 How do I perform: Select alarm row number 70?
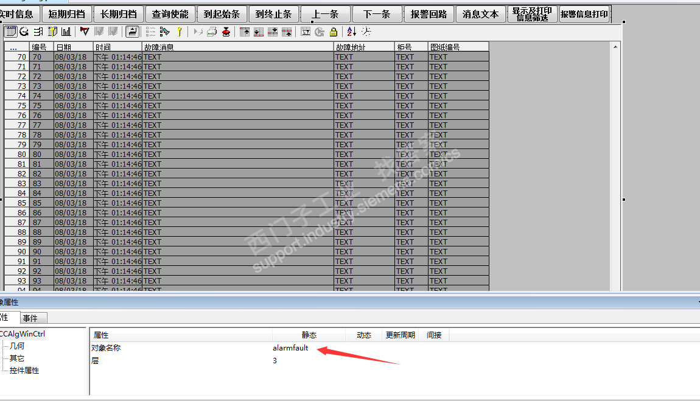pos(247,57)
